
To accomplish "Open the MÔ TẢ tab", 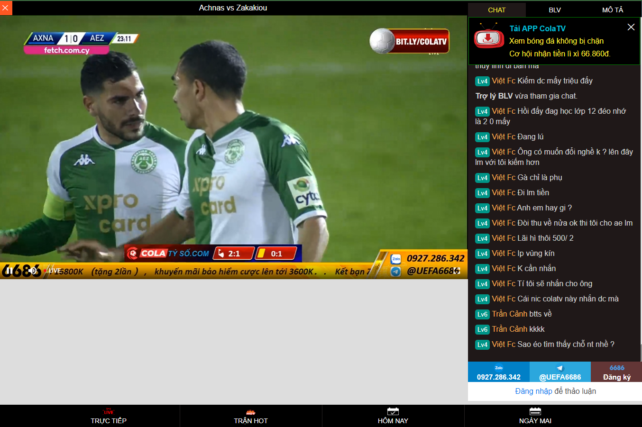I will [x=612, y=10].
